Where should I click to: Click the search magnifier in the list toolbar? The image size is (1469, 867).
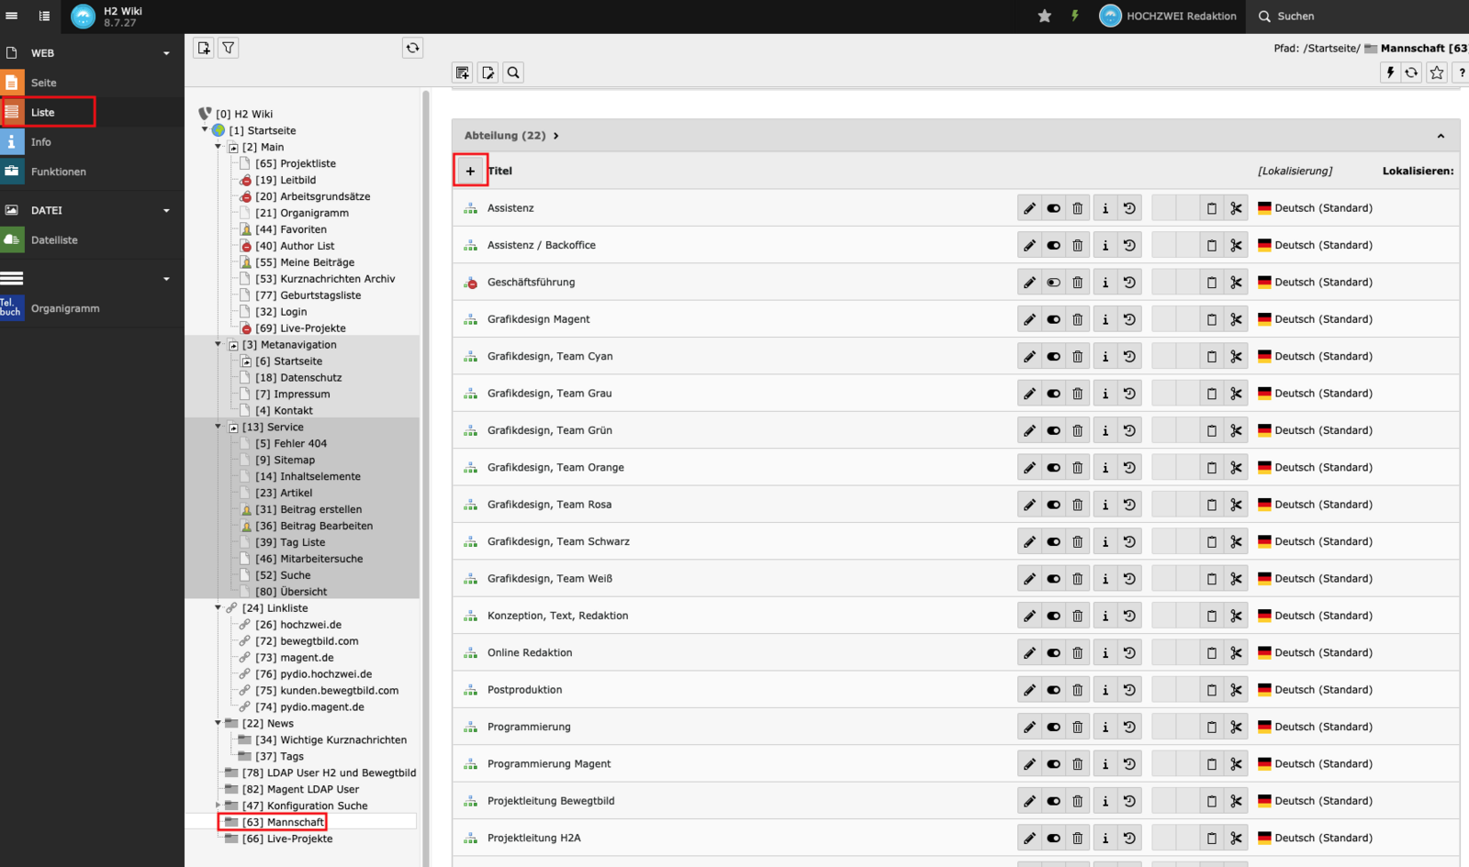513,72
